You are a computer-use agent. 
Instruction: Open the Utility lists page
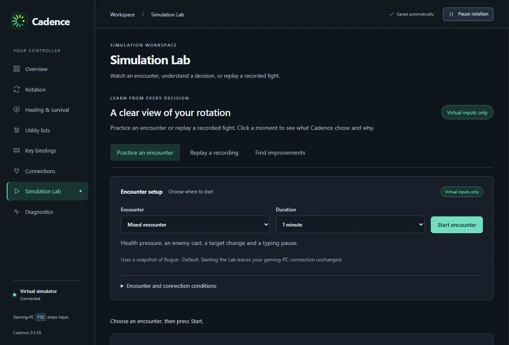click(x=47, y=130)
